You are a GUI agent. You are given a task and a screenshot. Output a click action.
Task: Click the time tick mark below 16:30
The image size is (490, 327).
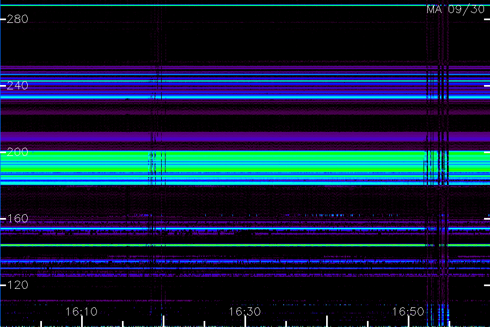pyautogui.click(x=246, y=322)
